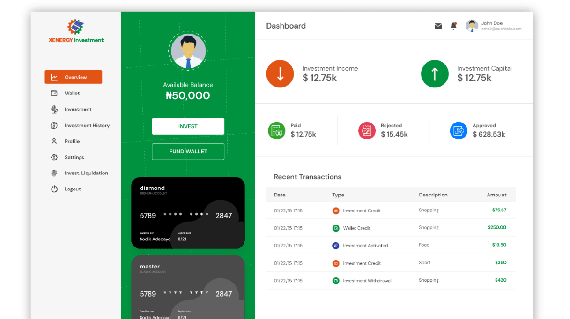Click the blue Approved icon

[459, 130]
